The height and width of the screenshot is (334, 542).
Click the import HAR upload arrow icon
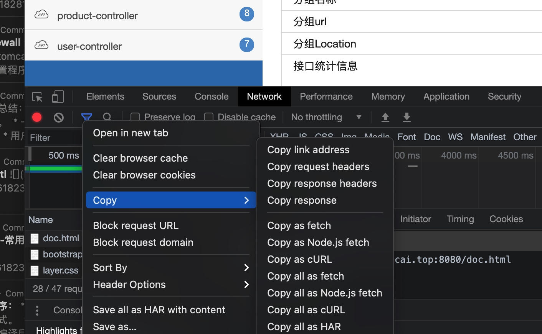[385, 117]
